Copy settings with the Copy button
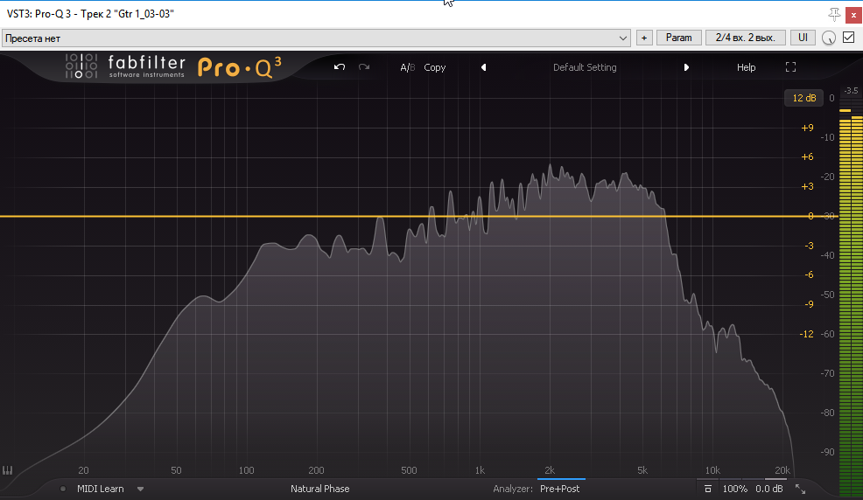This screenshot has width=863, height=500. click(x=435, y=67)
